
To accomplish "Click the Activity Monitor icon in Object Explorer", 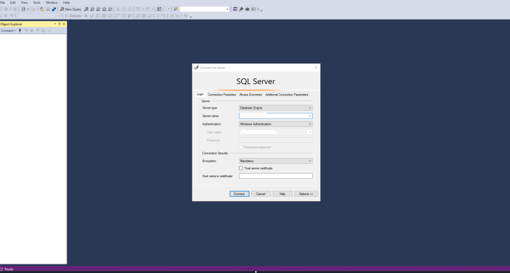I will tap(50, 31).
